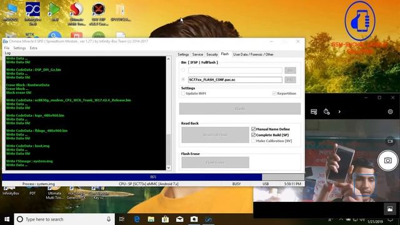400x225 pixels.
Task: Open Task View on the taskbar
Action: pos(122,219)
